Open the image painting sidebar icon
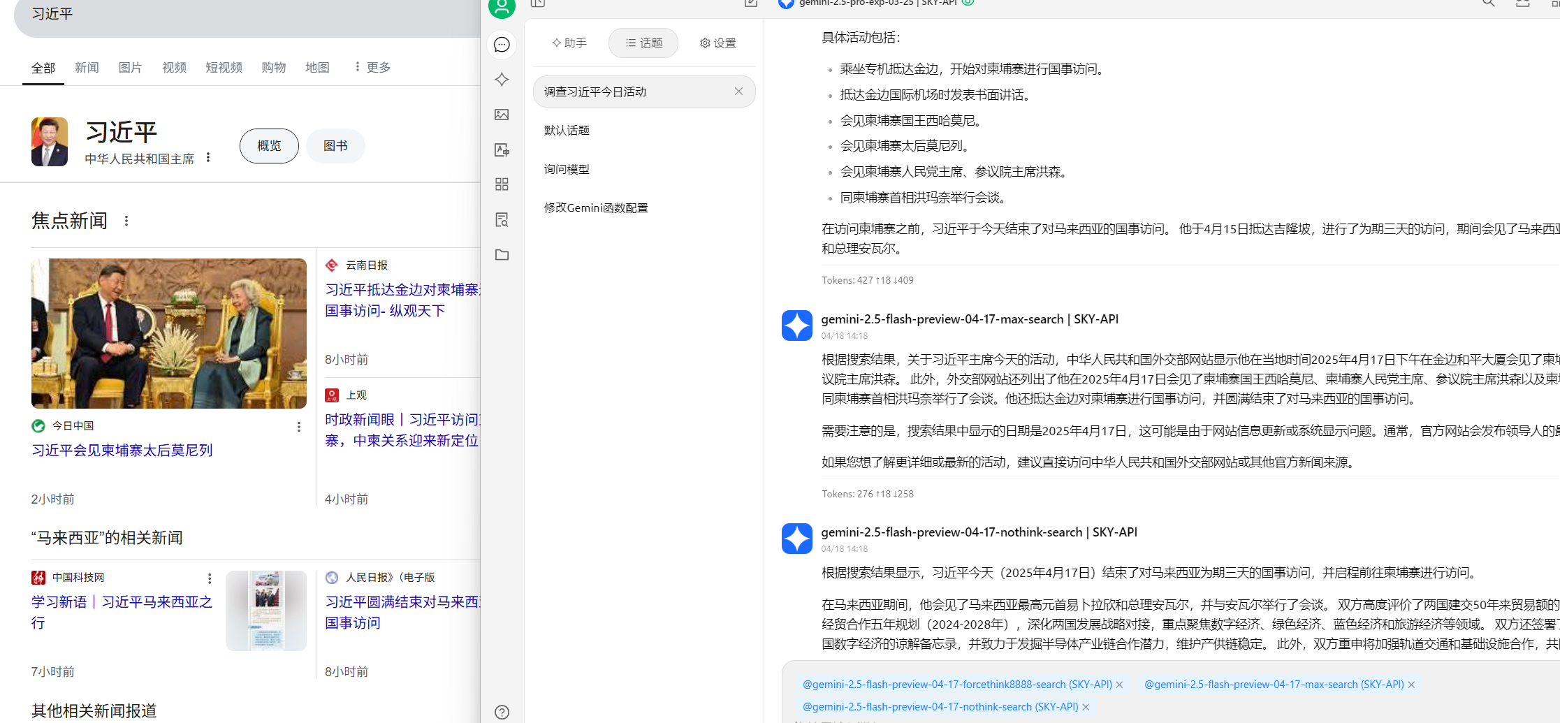 click(x=502, y=115)
